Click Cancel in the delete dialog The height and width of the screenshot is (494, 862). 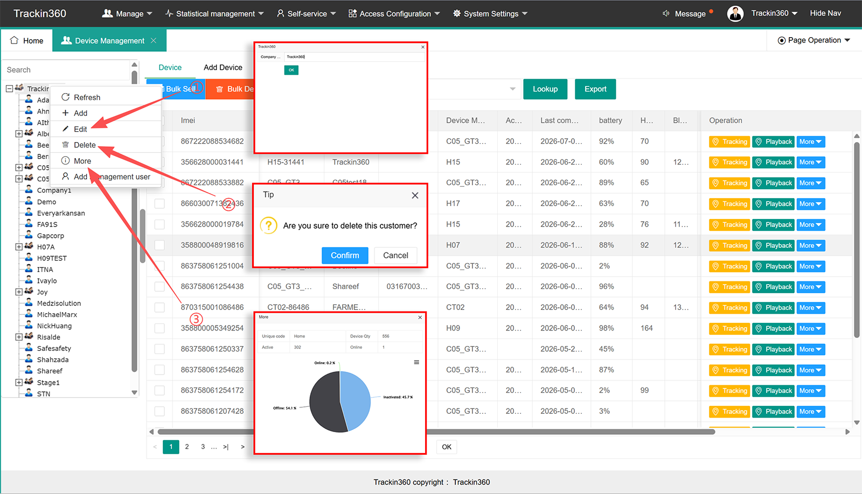[395, 255]
